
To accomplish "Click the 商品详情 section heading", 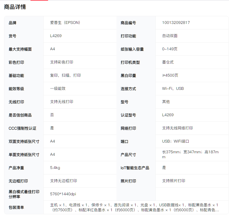I will click(x=15, y=7).
